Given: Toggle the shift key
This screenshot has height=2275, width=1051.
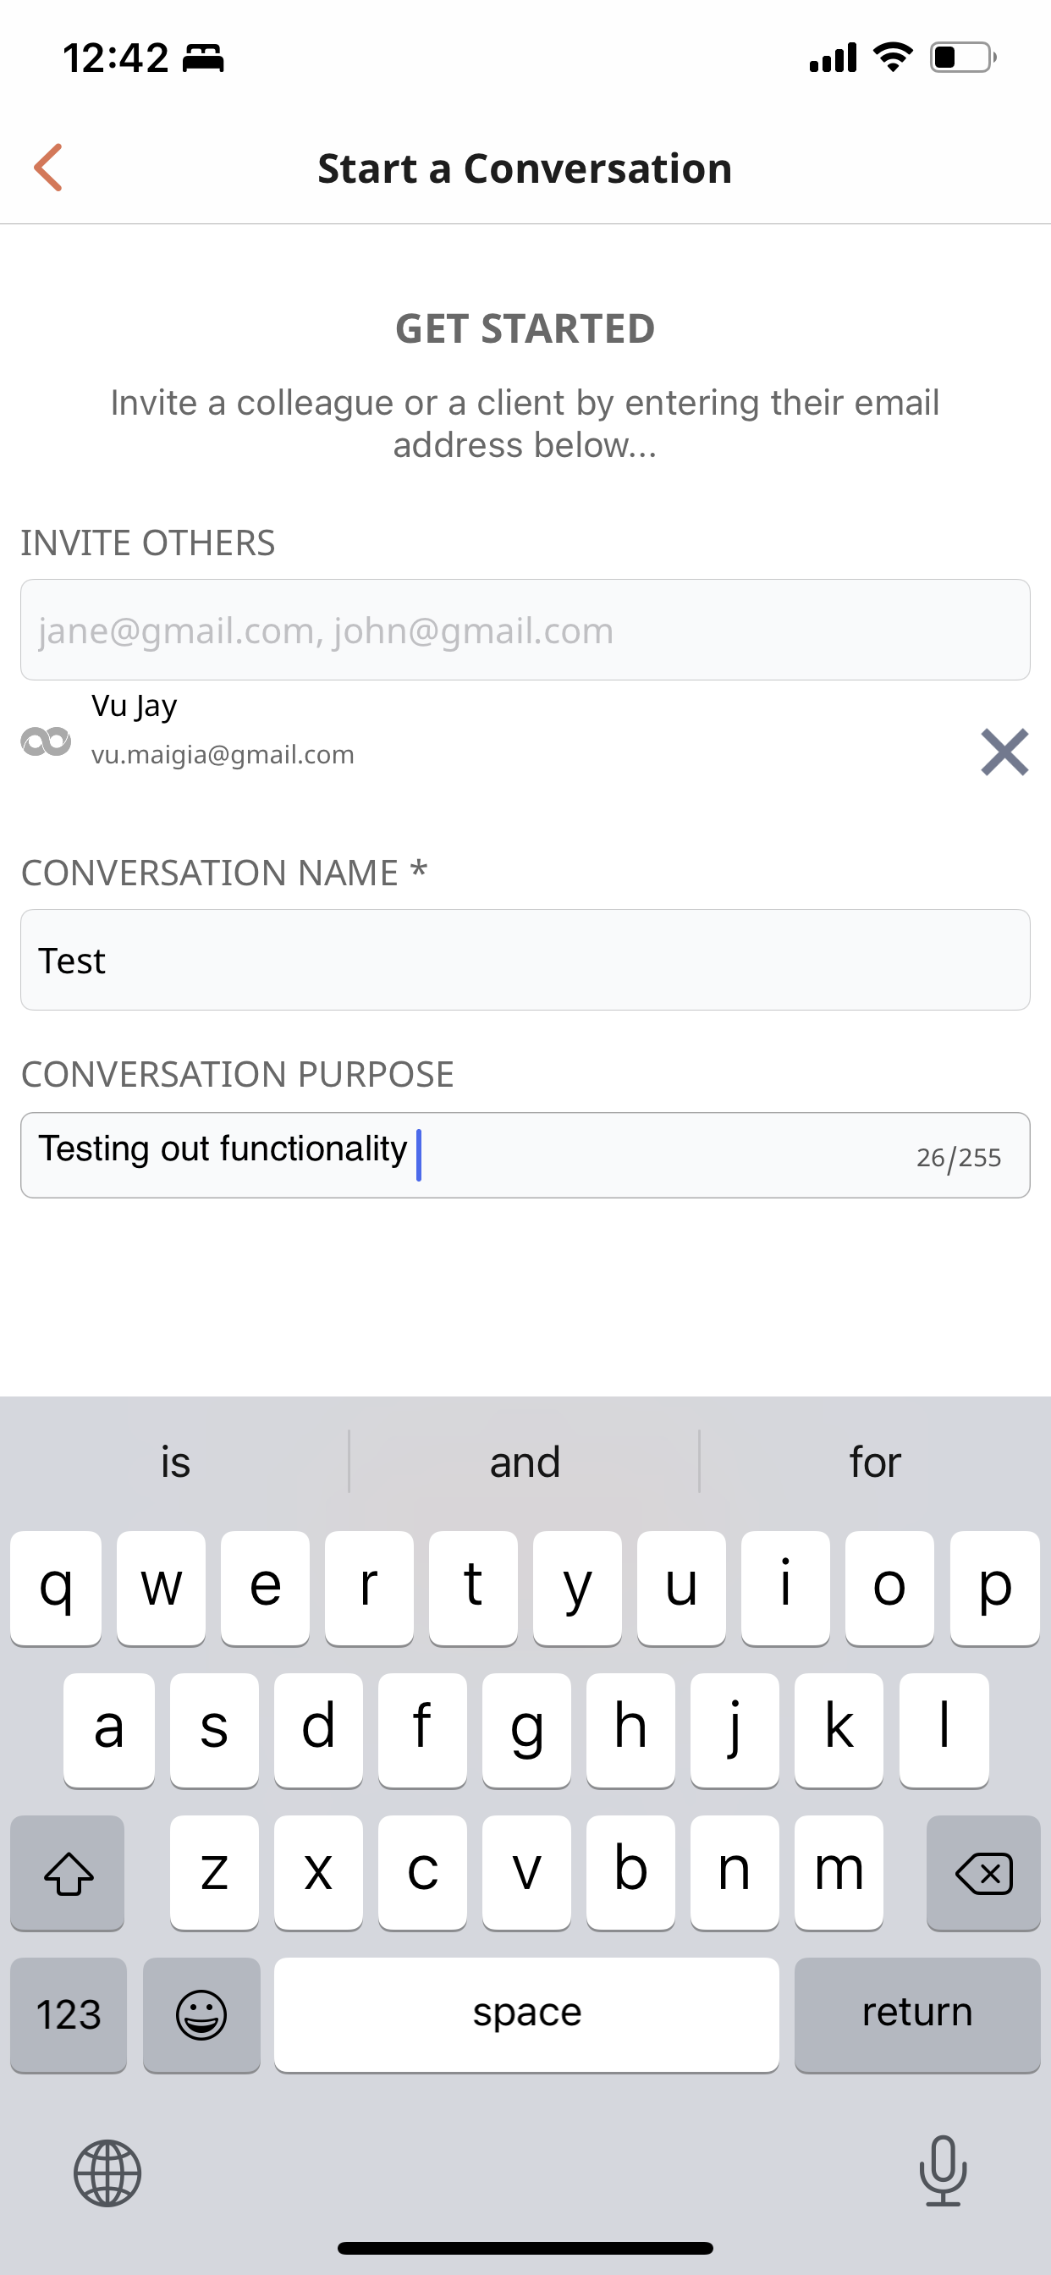Looking at the screenshot, I should click(x=68, y=1872).
